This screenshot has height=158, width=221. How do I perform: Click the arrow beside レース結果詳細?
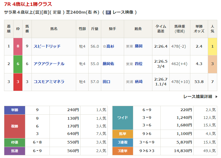pos(216,97)
